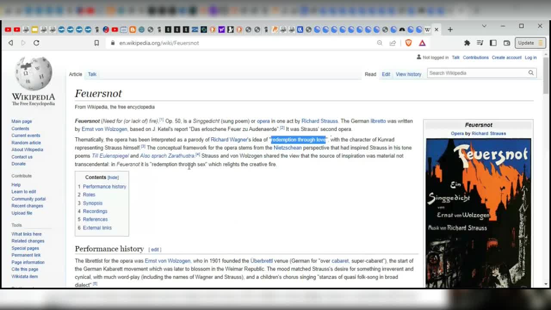Open a new browser tab
Screen dimensions: 551x310
click(450, 30)
